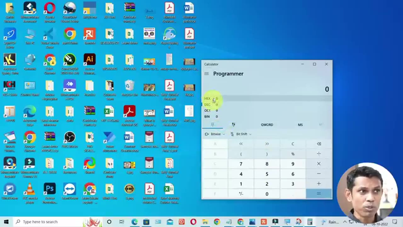The height and width of the screenshot is (227, 403).
Task: Open OBS Studio desktop shortcut
Action: click(70, 140)
